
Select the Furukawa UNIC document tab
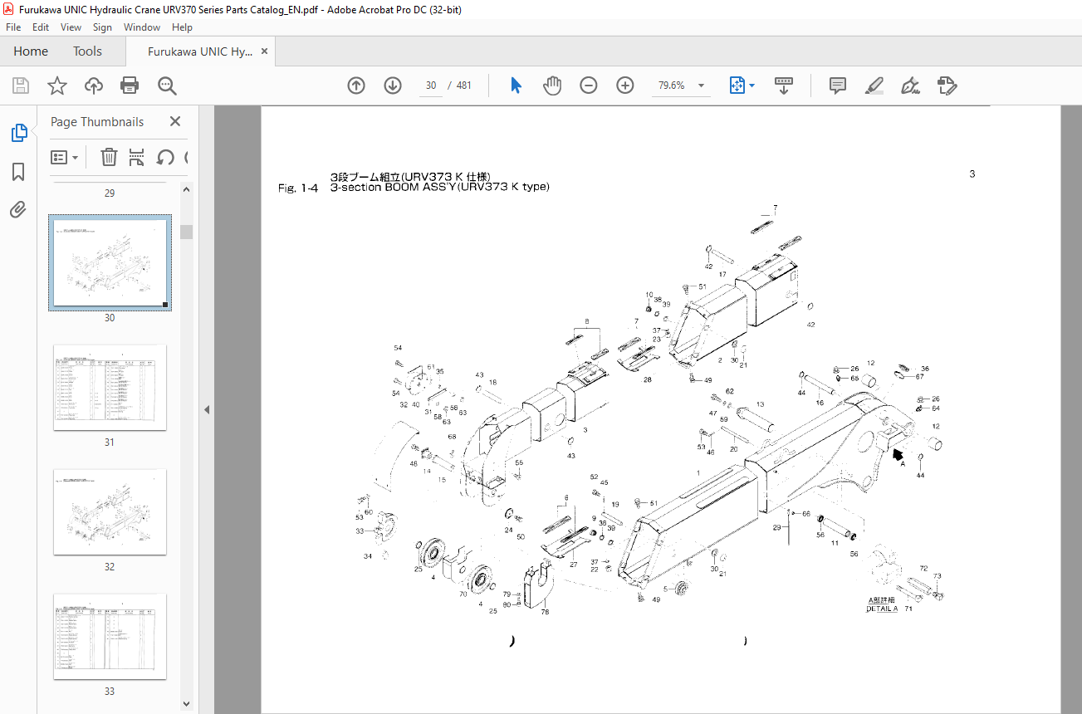pos(200,51)
